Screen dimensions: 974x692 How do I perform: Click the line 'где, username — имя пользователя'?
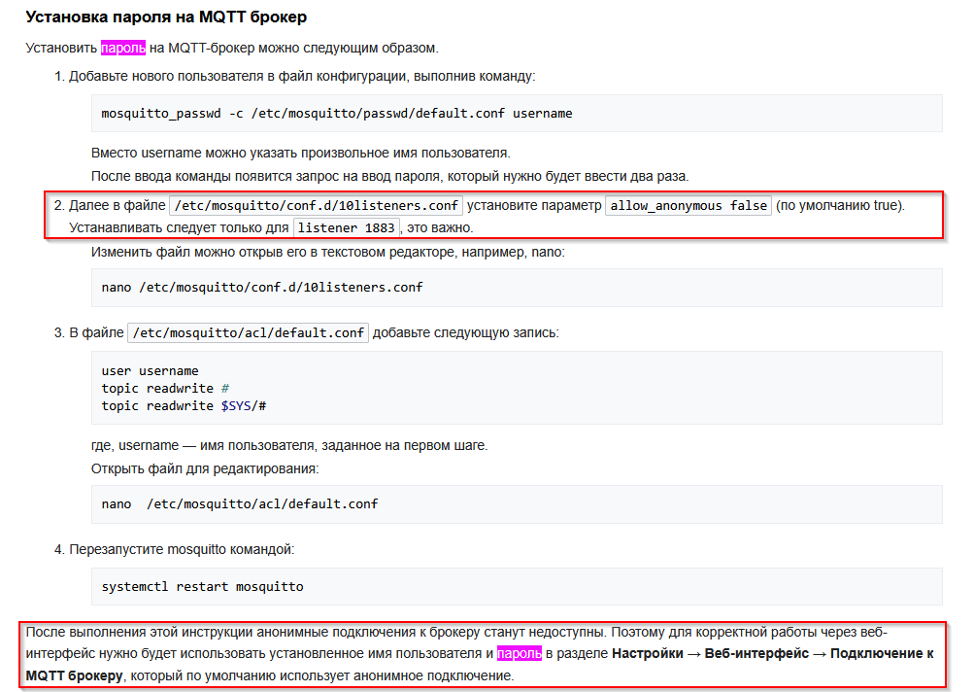click(x=289, y=445)
